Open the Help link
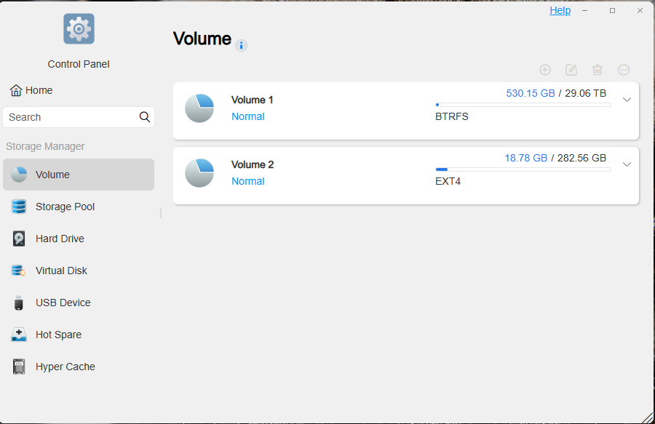655x424 pixels. click(x=560, y=10)
